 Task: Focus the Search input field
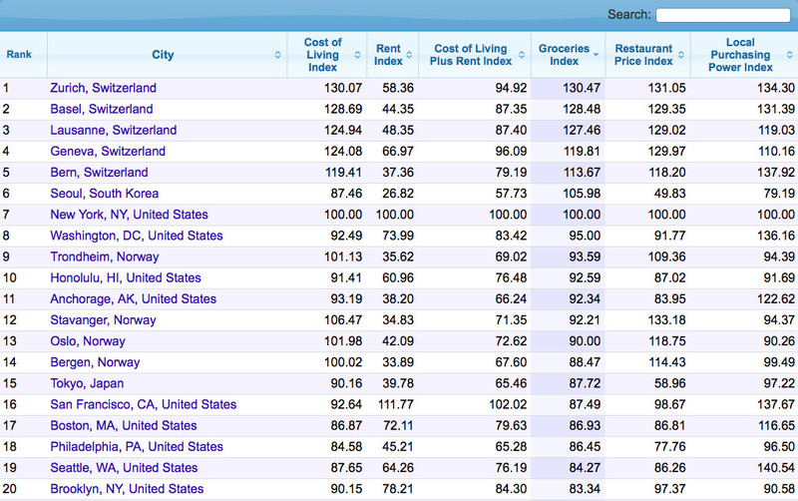722,15
